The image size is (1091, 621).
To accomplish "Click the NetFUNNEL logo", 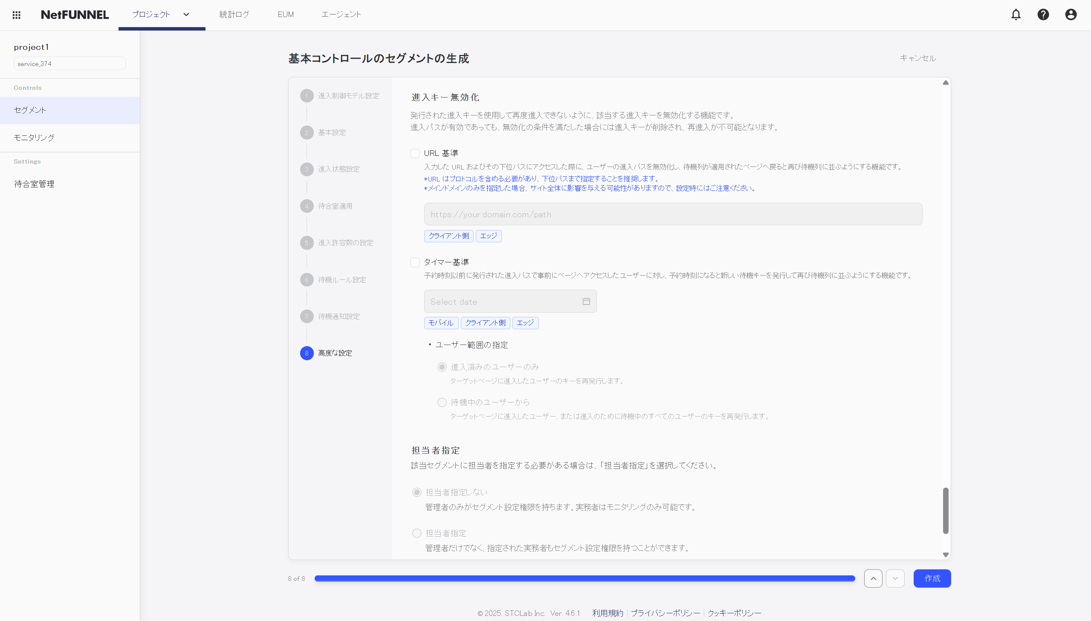I will coord(74,14).
